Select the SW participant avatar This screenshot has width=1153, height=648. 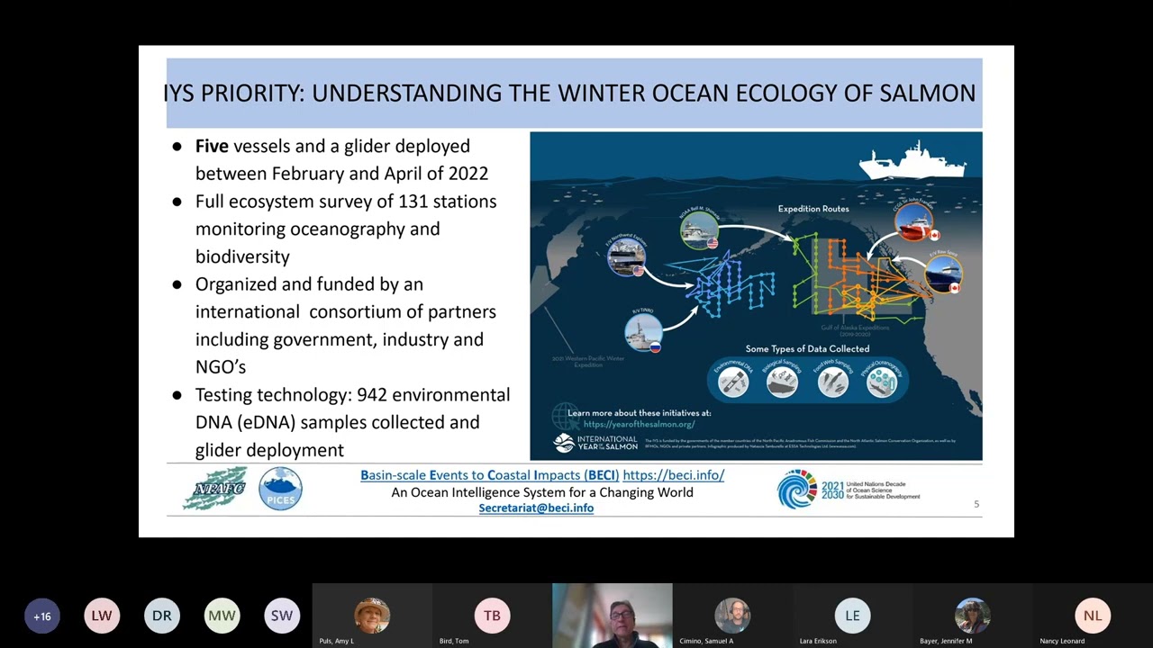[x=282, y=616]
